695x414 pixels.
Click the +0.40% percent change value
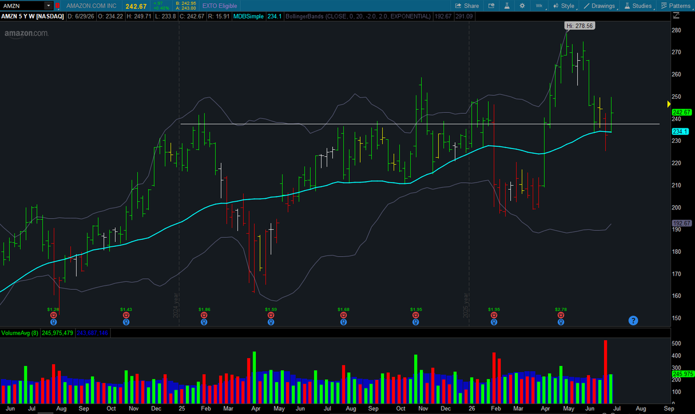click(x=161, y=8)
